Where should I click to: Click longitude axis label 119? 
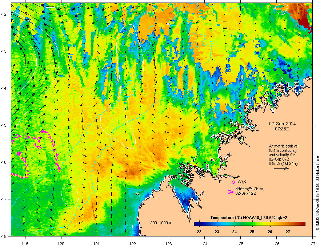coord(25,243)
